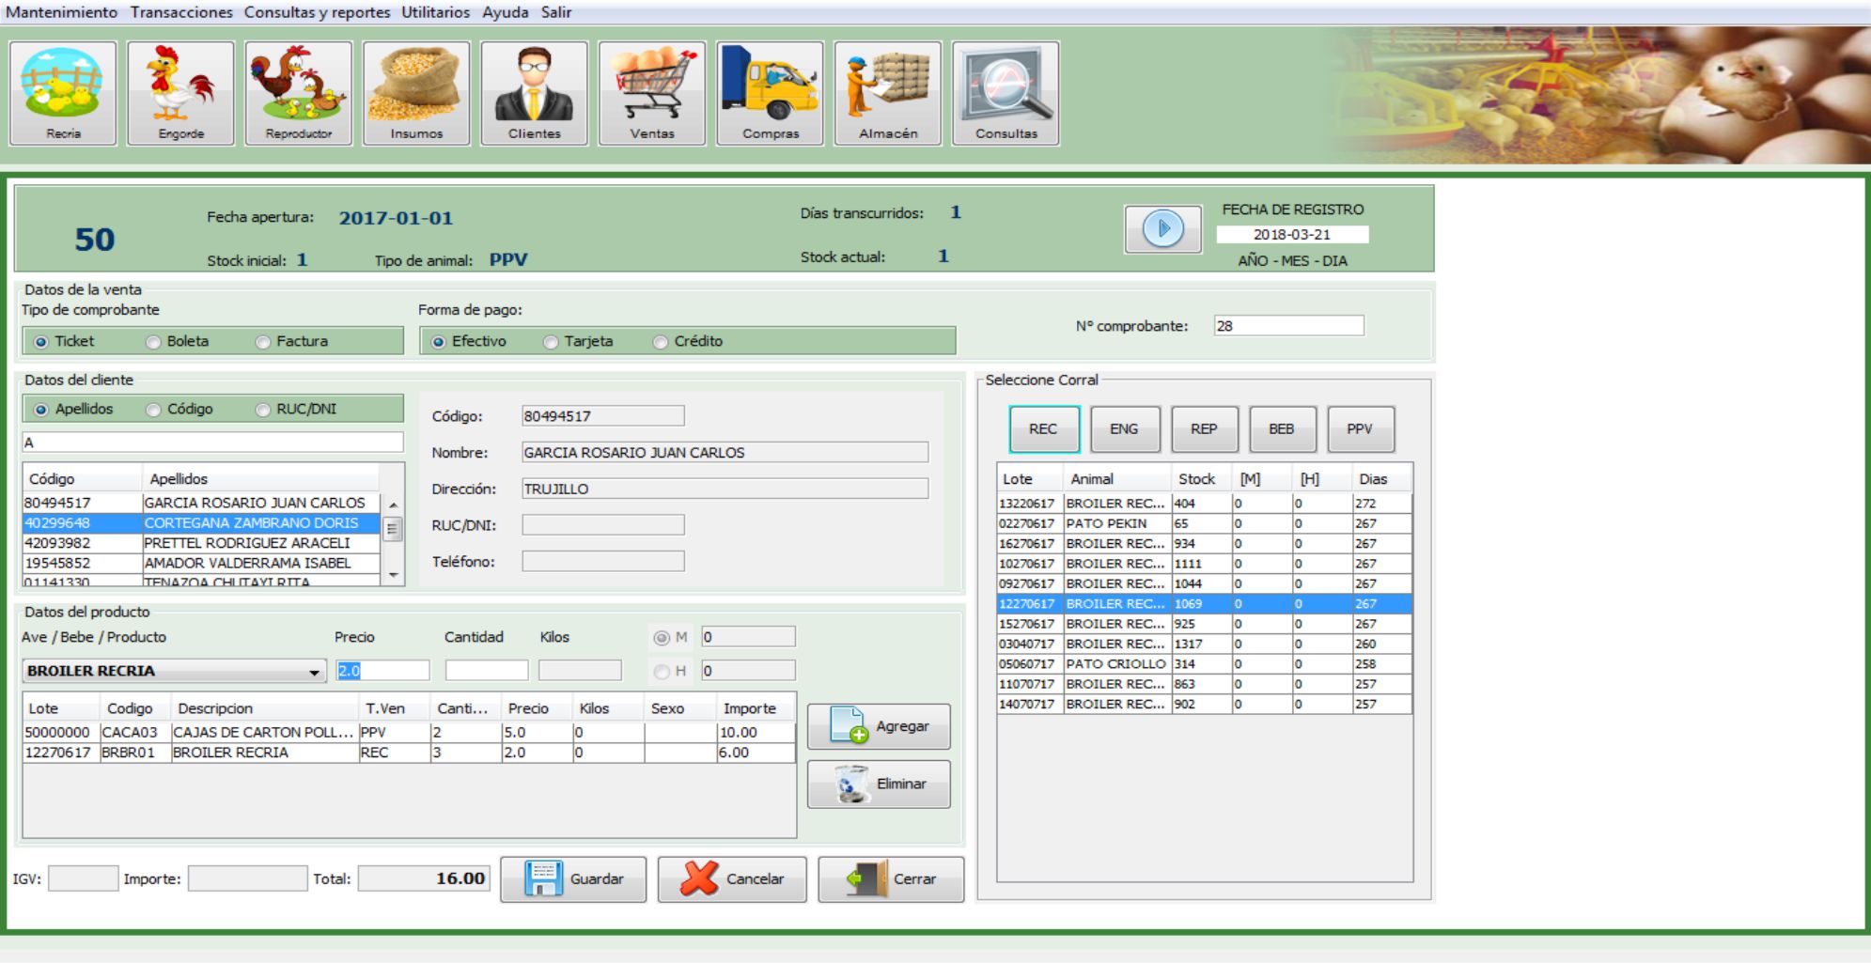Select Boleta as comprobante type
The image size is (1871, 963).
tap(154, 342)
